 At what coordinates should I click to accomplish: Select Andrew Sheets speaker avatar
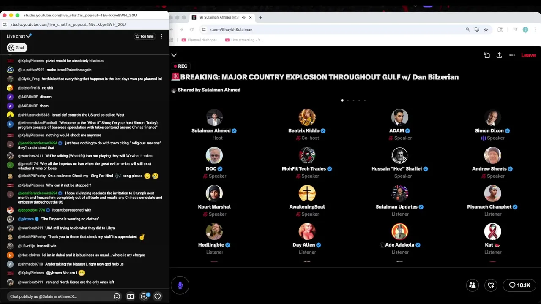coord(492,155)
